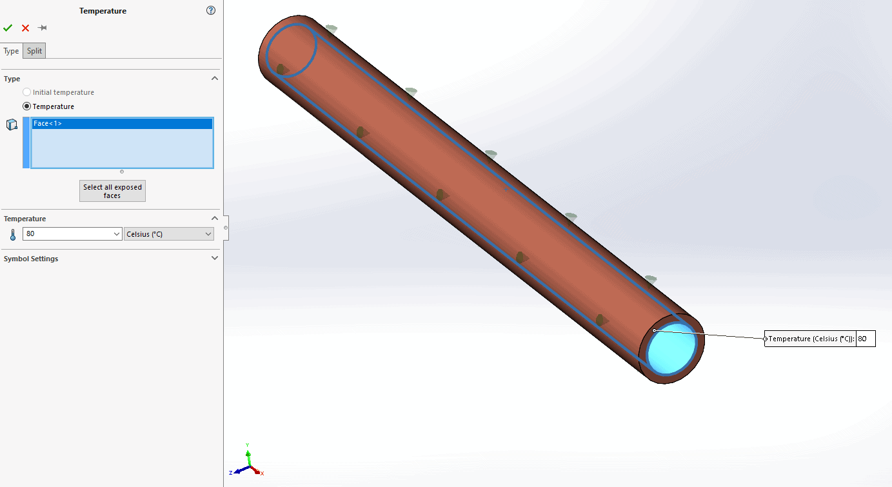Select Face<1> in the selection list
This screenshot has width=892, height=487.
click(x=122, y=123)
